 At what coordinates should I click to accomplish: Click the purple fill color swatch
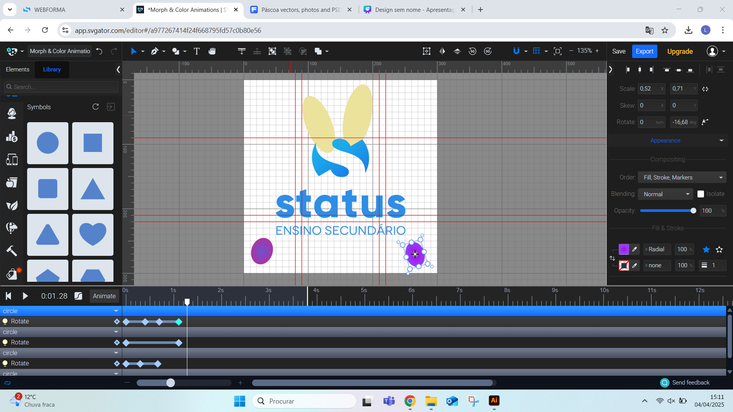[623, 249]
